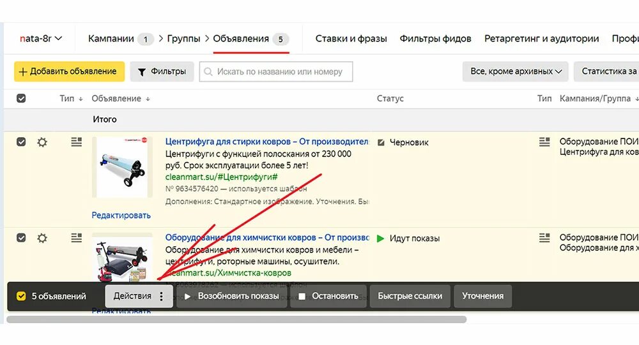Viewport: 639px width, 345px height.
Task: Click horizontal scrollbar at table bottom
Action: pos(236,319)
